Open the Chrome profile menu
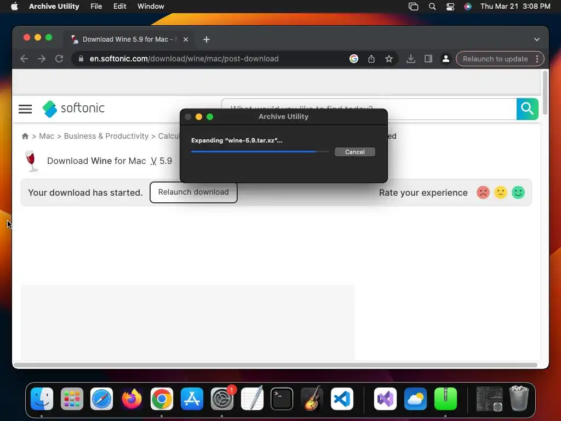This screenshot has width=561, height=421. (x=445, y=59)
